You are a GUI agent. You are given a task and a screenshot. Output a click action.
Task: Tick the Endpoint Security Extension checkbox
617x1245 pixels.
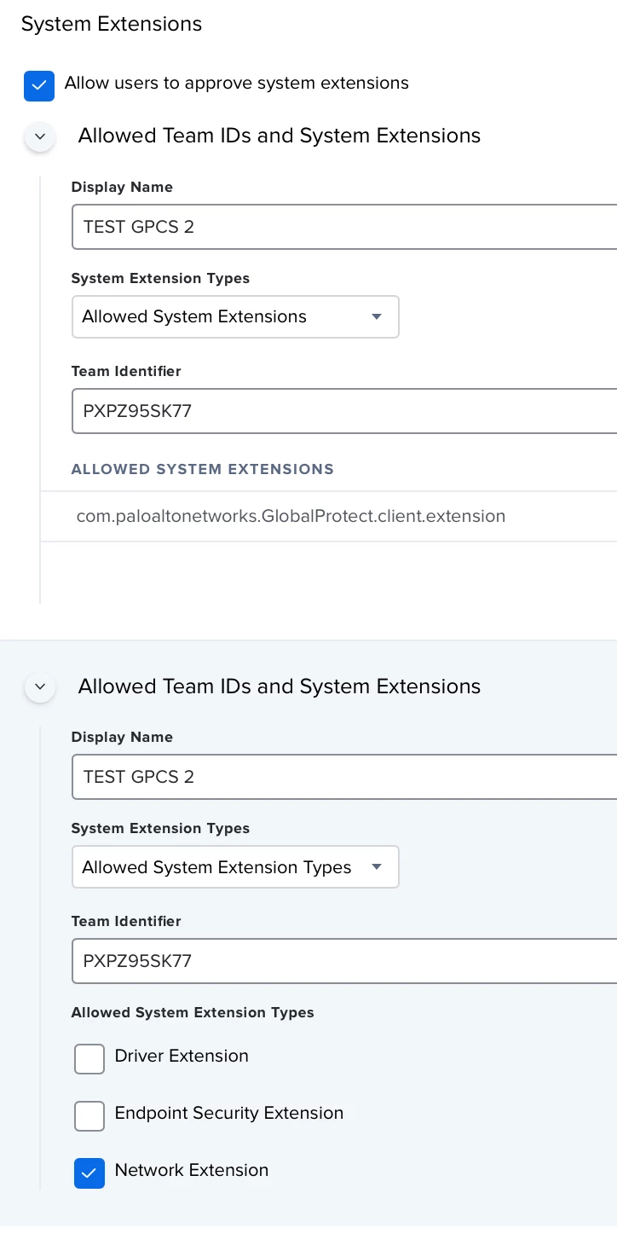[89, 1115]
